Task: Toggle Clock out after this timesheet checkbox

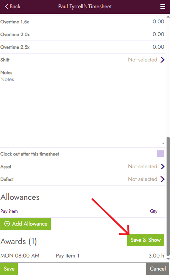Action: [x=161, y=154]
